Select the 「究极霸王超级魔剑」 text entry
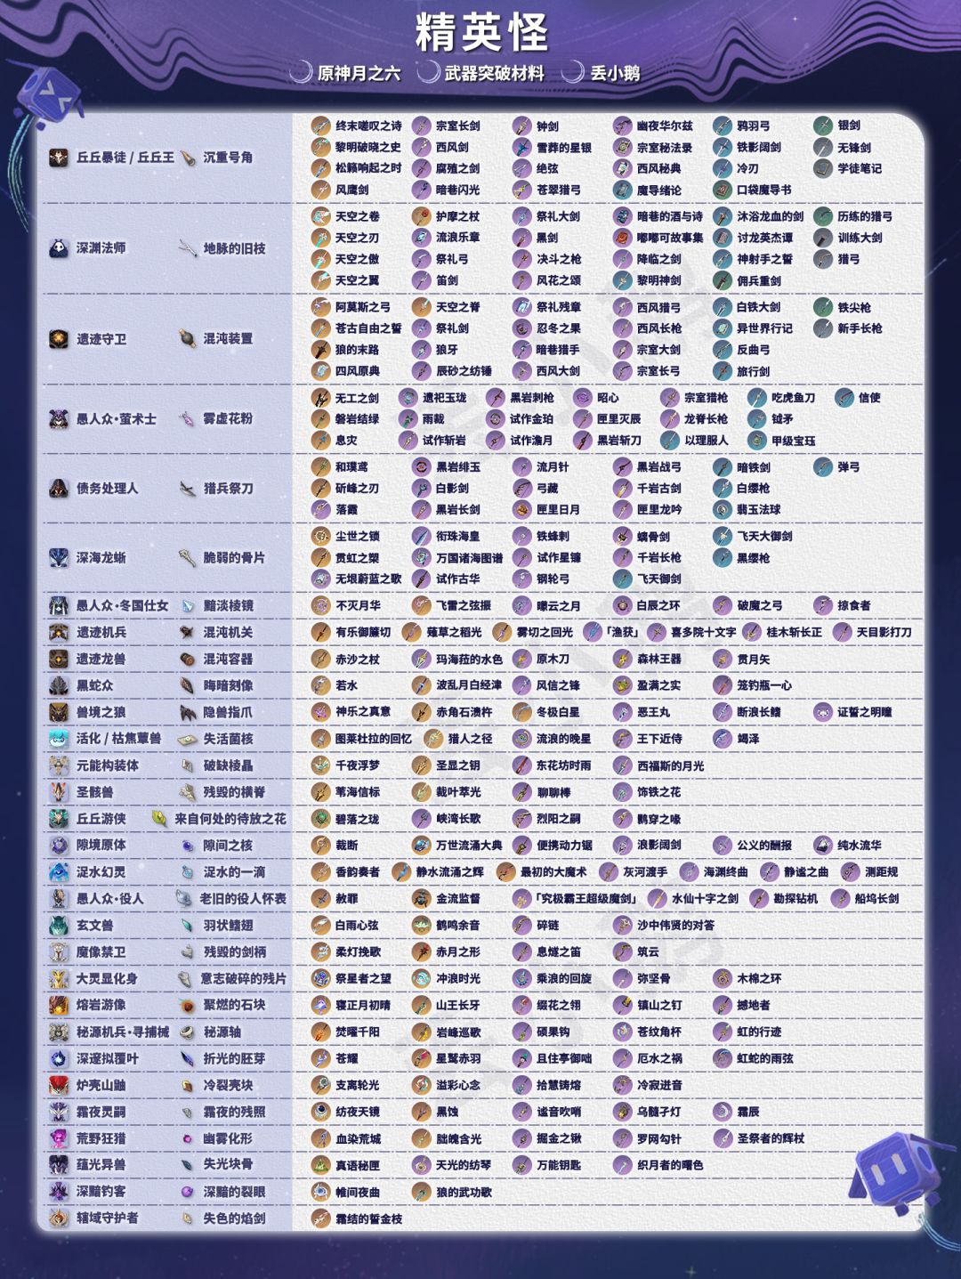 tap(587, 899)
